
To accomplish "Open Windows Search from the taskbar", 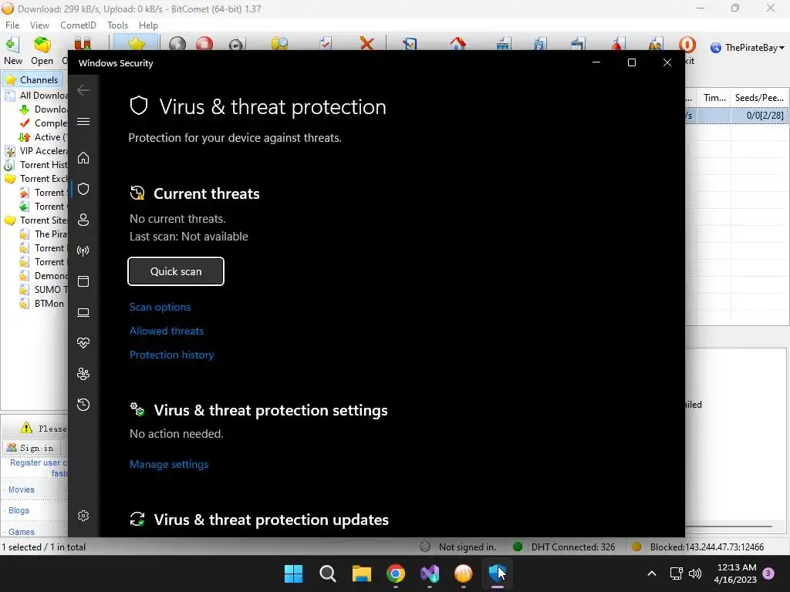I will tap(327, 573).
